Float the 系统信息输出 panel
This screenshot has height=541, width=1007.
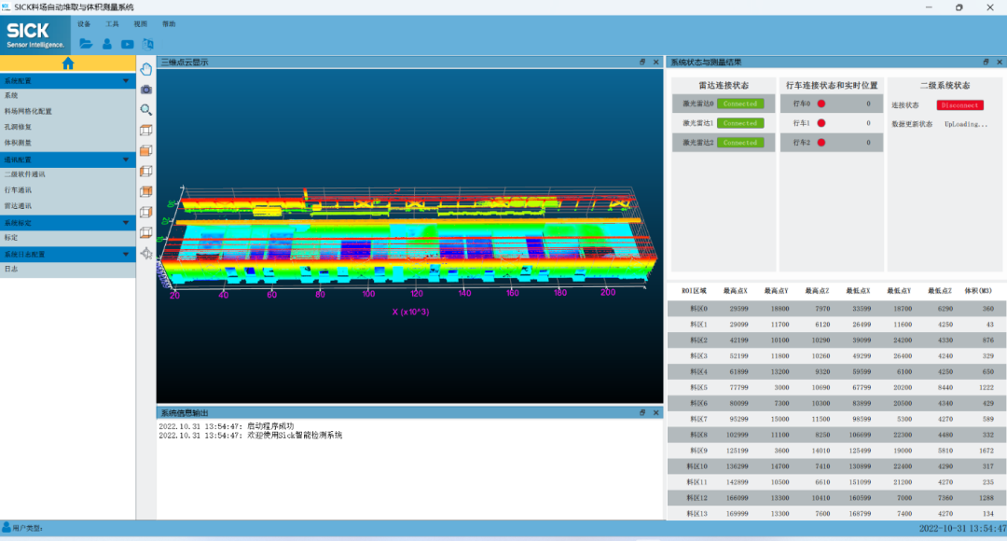click(642, 412)
